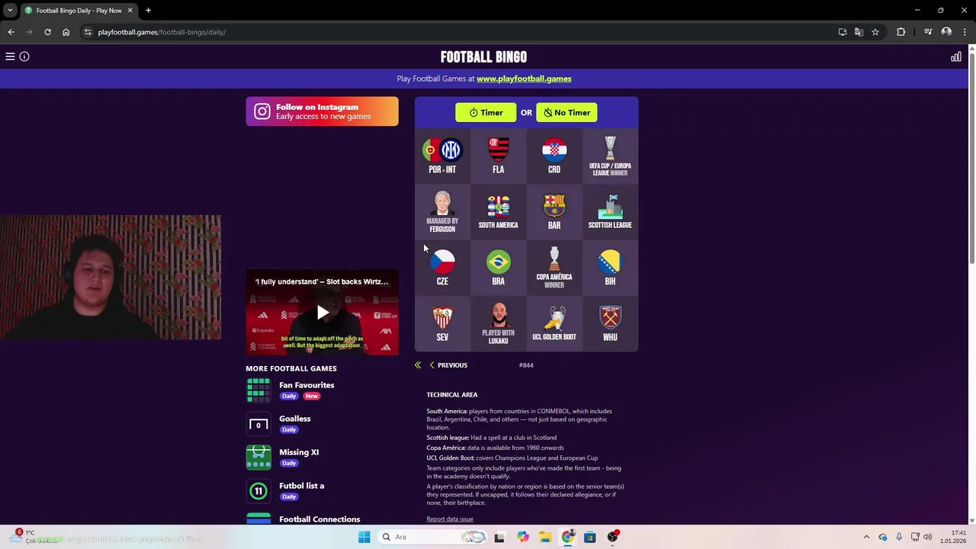
Task: Go to the browser home page
Action: click(x=66, y=32)
